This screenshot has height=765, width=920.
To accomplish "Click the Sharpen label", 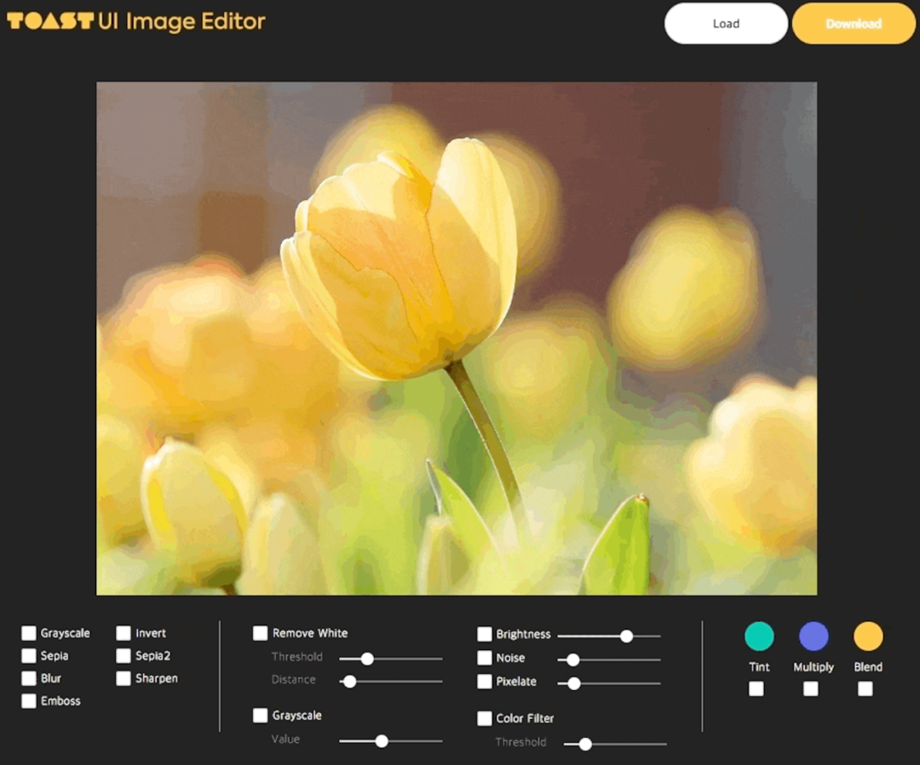I will click(157, 678).
